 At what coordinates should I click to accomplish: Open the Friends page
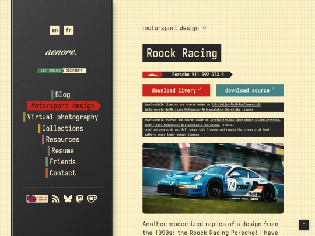(x=61, y=162)
